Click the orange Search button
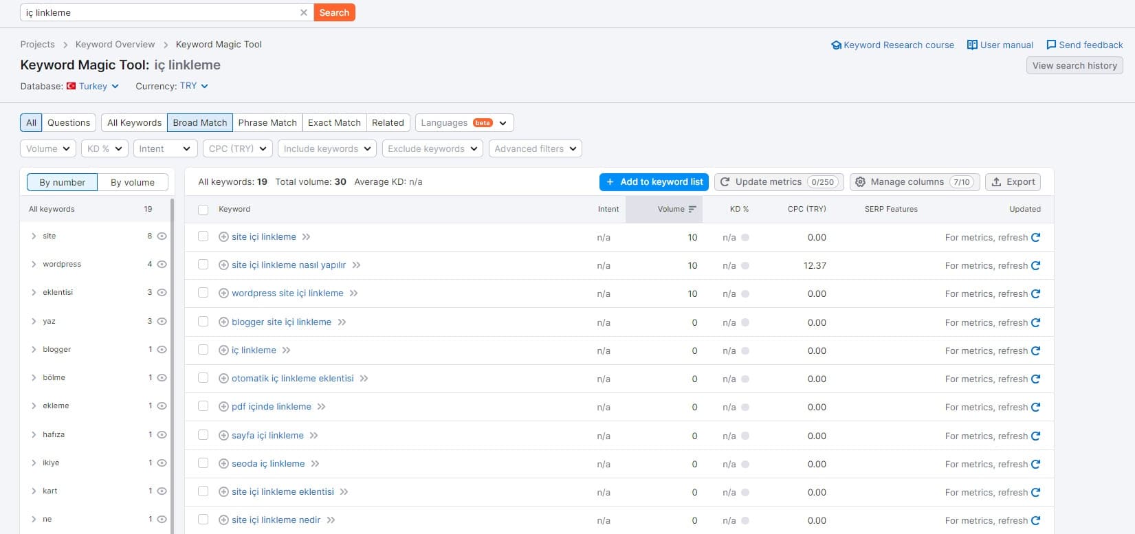Viewport: 1135px width, 534px height. coord(334,12)
